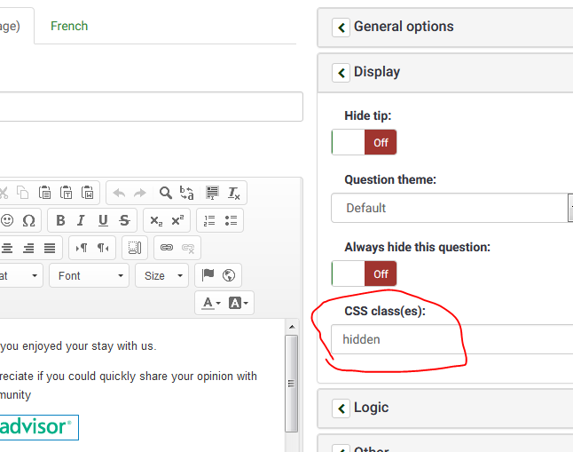
Task: Expand the General options section
Action: pyautogui.click(x=341, y=28)
